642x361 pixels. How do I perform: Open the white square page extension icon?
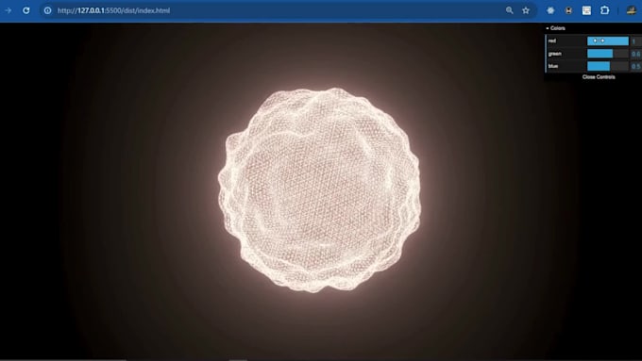tap(586, 10)
